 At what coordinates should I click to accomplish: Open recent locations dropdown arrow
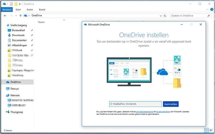pos(16,16)
